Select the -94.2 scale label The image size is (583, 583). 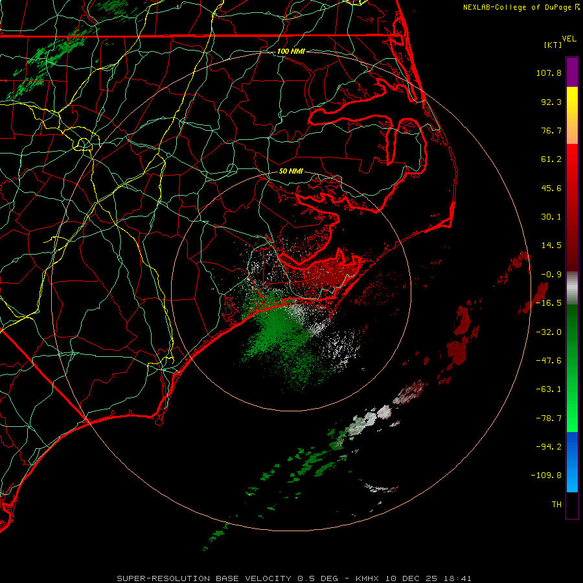pyautogui.click(x=549, y=446)
